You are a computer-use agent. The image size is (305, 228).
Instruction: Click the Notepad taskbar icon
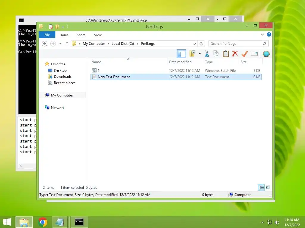[x=60, y=222]
